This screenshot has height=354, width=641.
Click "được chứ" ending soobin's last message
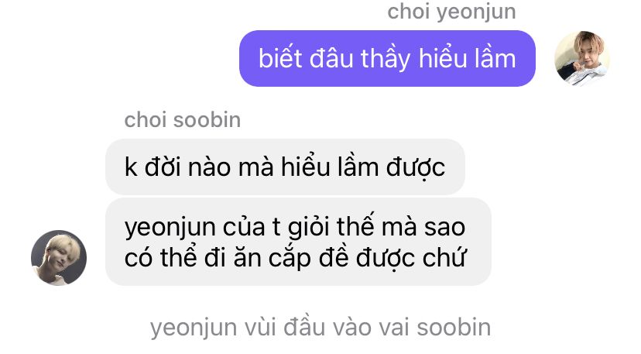410,258
